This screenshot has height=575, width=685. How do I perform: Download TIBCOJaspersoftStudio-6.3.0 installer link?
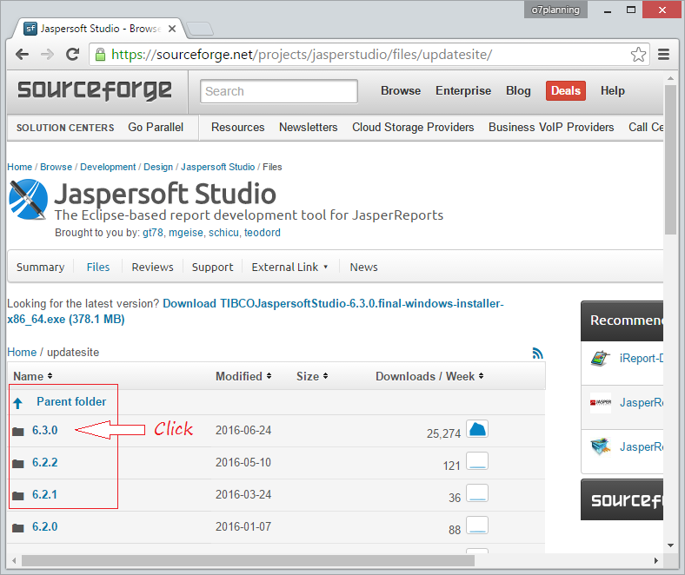click(255, 311)
